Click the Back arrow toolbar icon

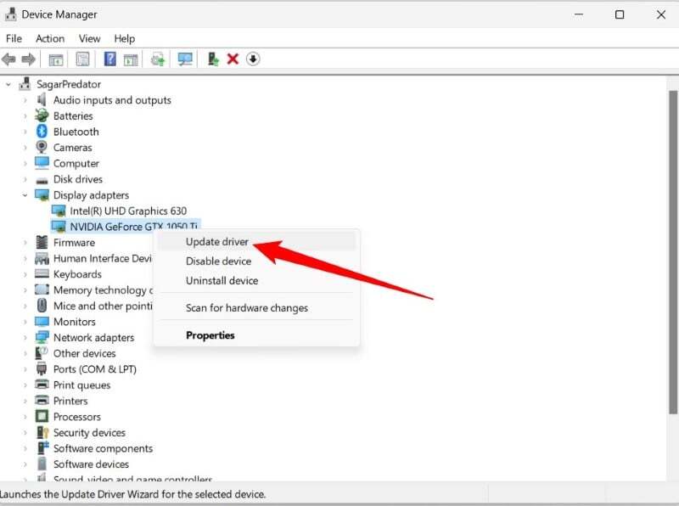click(x=8, y=59)
